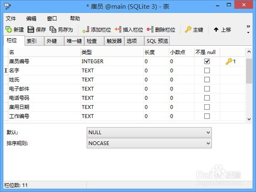The height and width of the screenshot is (192, 256).
Task: Click the primary key icon on 雇员编号 row
Action: pos(229,61)
